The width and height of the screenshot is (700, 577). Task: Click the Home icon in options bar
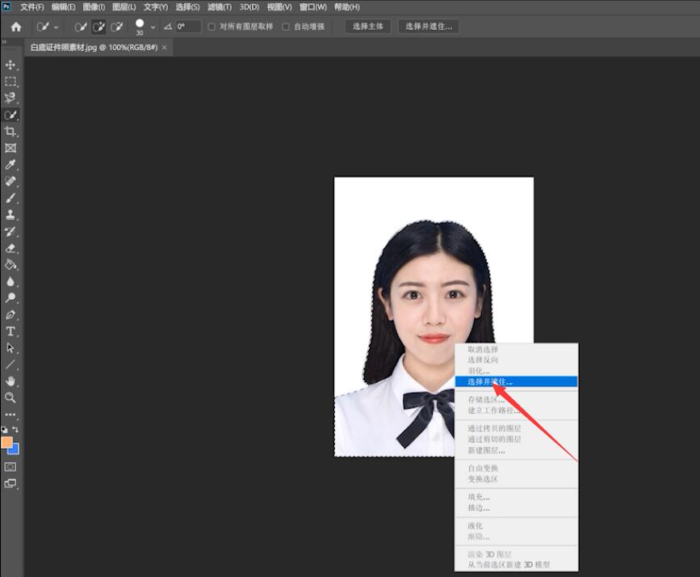[x=16, y=27]
